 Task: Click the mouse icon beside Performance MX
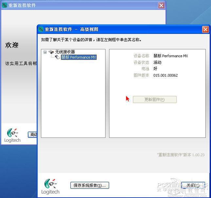coord(57,57)
